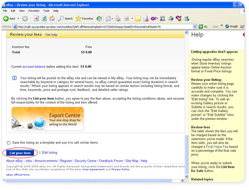Click the purple Yahoo Y! icon
249x190 pixels.
pyautogui.click(x=154, y=19)
